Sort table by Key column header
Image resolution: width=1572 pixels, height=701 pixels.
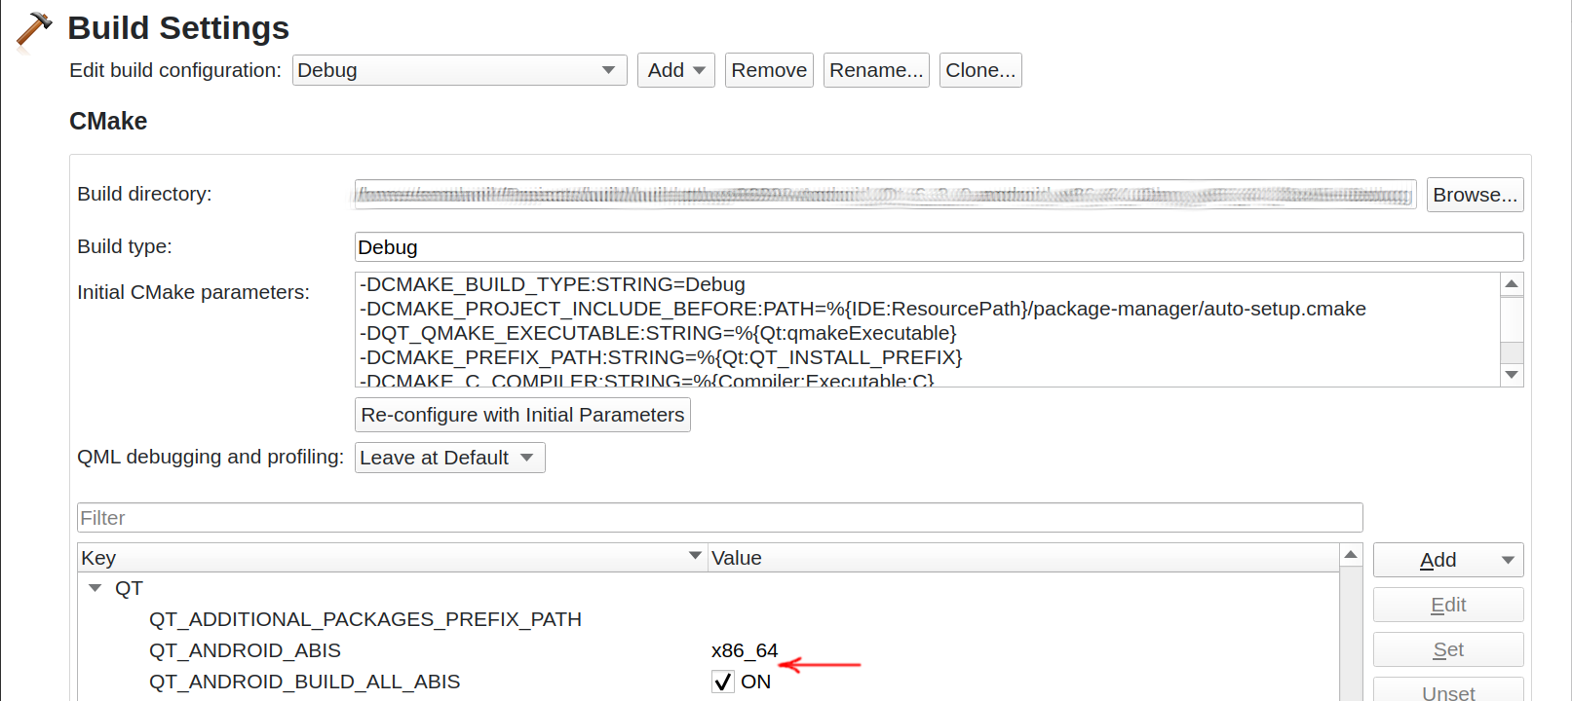(390, 558)
